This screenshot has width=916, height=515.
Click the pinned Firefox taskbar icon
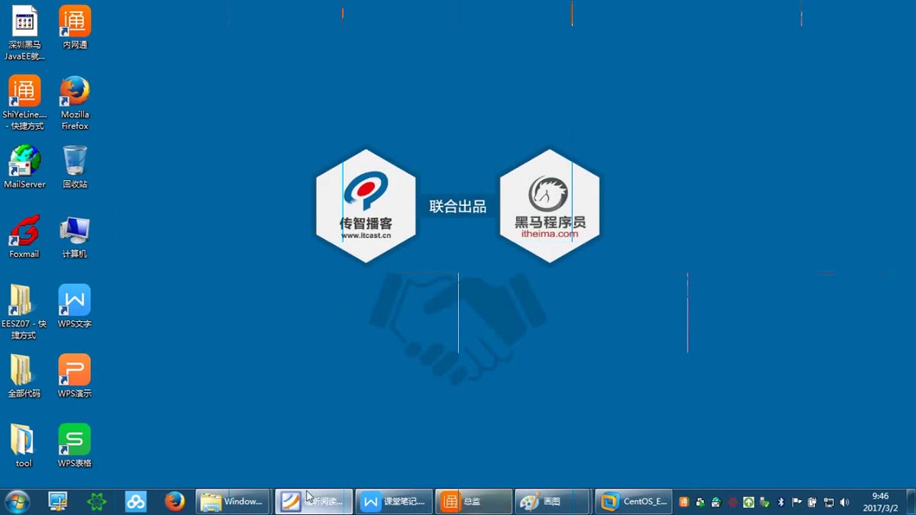[175, 501]
